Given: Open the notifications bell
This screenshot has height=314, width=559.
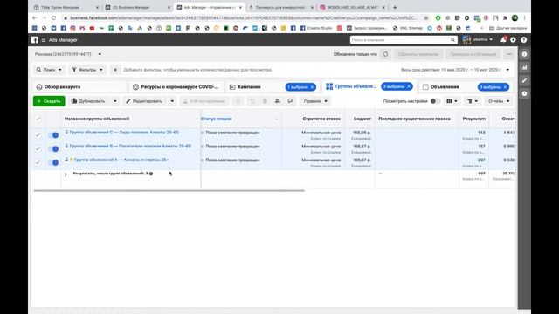Looking at the screenshot, I should (503, 40).
